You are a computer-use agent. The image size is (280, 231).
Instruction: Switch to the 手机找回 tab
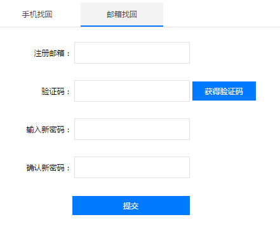[37, 15]
